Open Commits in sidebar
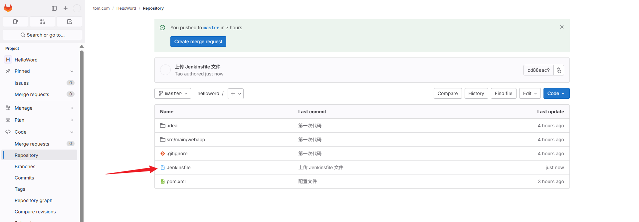Viewport: 639px width, 222px height. [x=40, y=178]
